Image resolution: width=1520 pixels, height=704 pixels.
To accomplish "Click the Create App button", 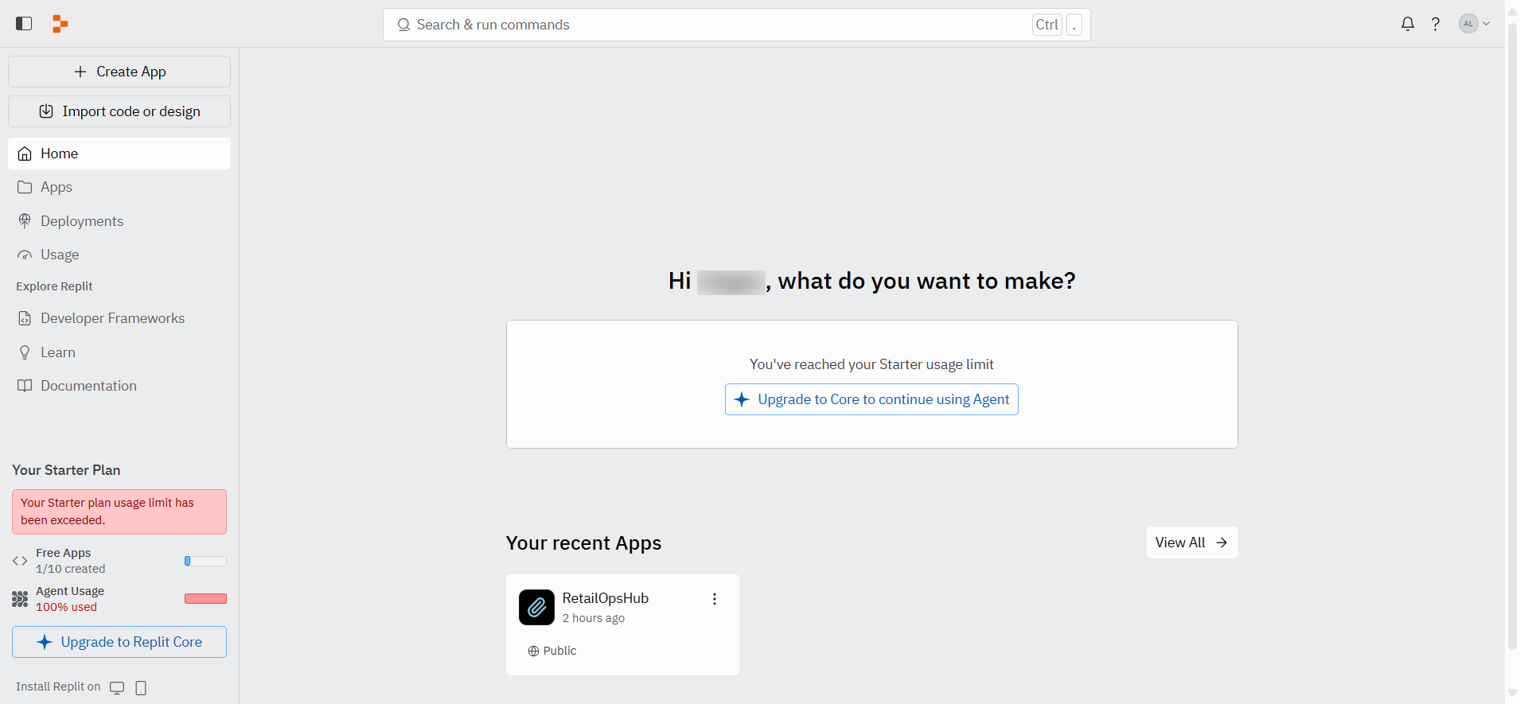I will [x=119, y=72].
